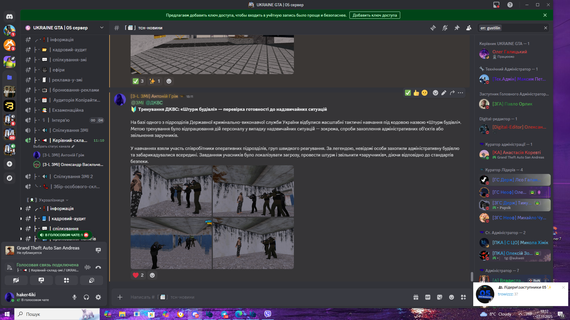Toggle microphone mute in user panel
Image resolution: width=570 pixels, height=320 pixels.
75,297
